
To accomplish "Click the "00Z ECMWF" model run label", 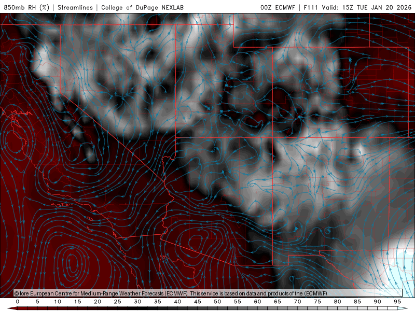I will [x=278, y=7].
